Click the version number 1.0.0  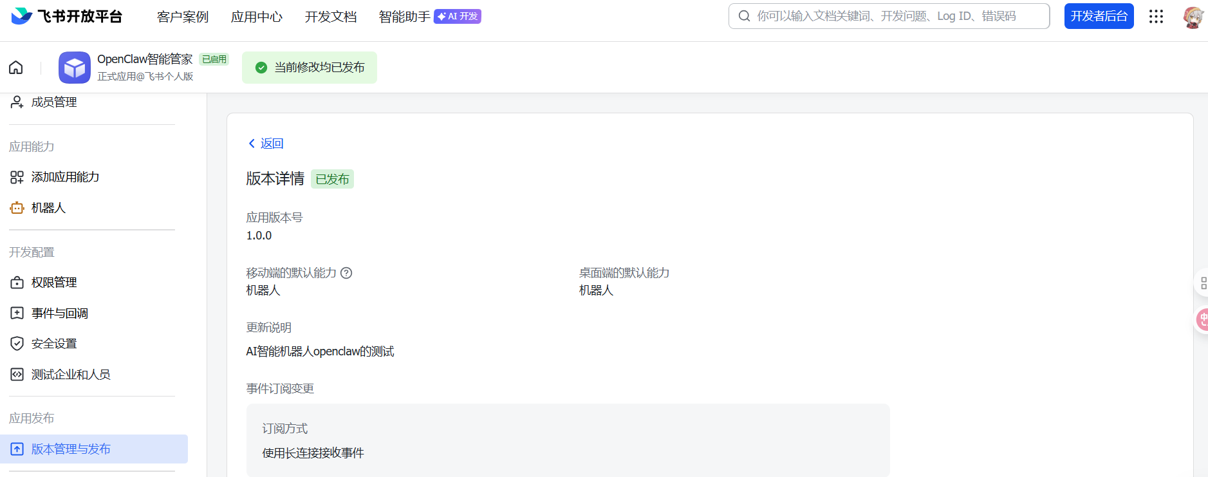(259, 236)
